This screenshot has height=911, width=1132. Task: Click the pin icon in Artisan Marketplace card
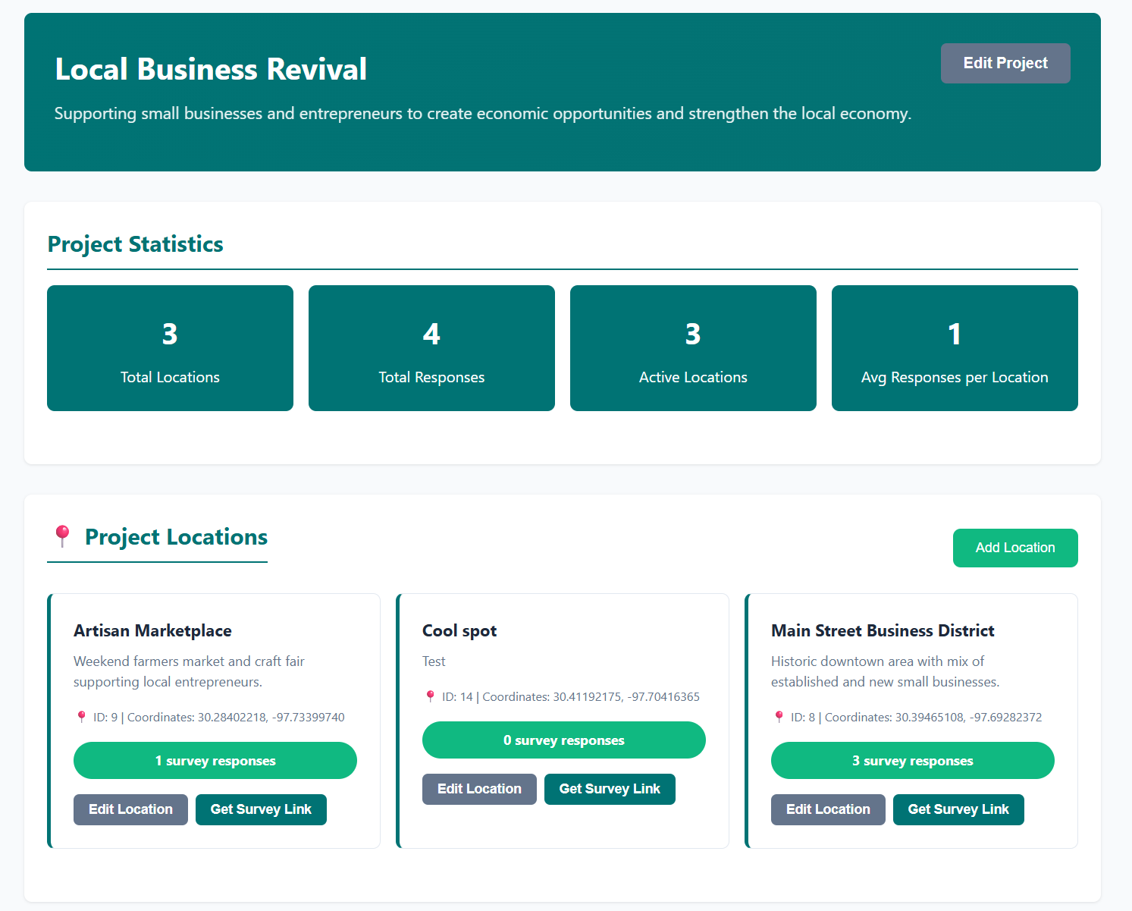[82, 717]
